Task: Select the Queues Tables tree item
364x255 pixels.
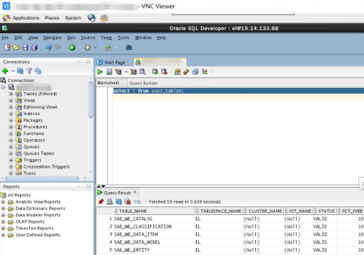Action: pos(39,153)
